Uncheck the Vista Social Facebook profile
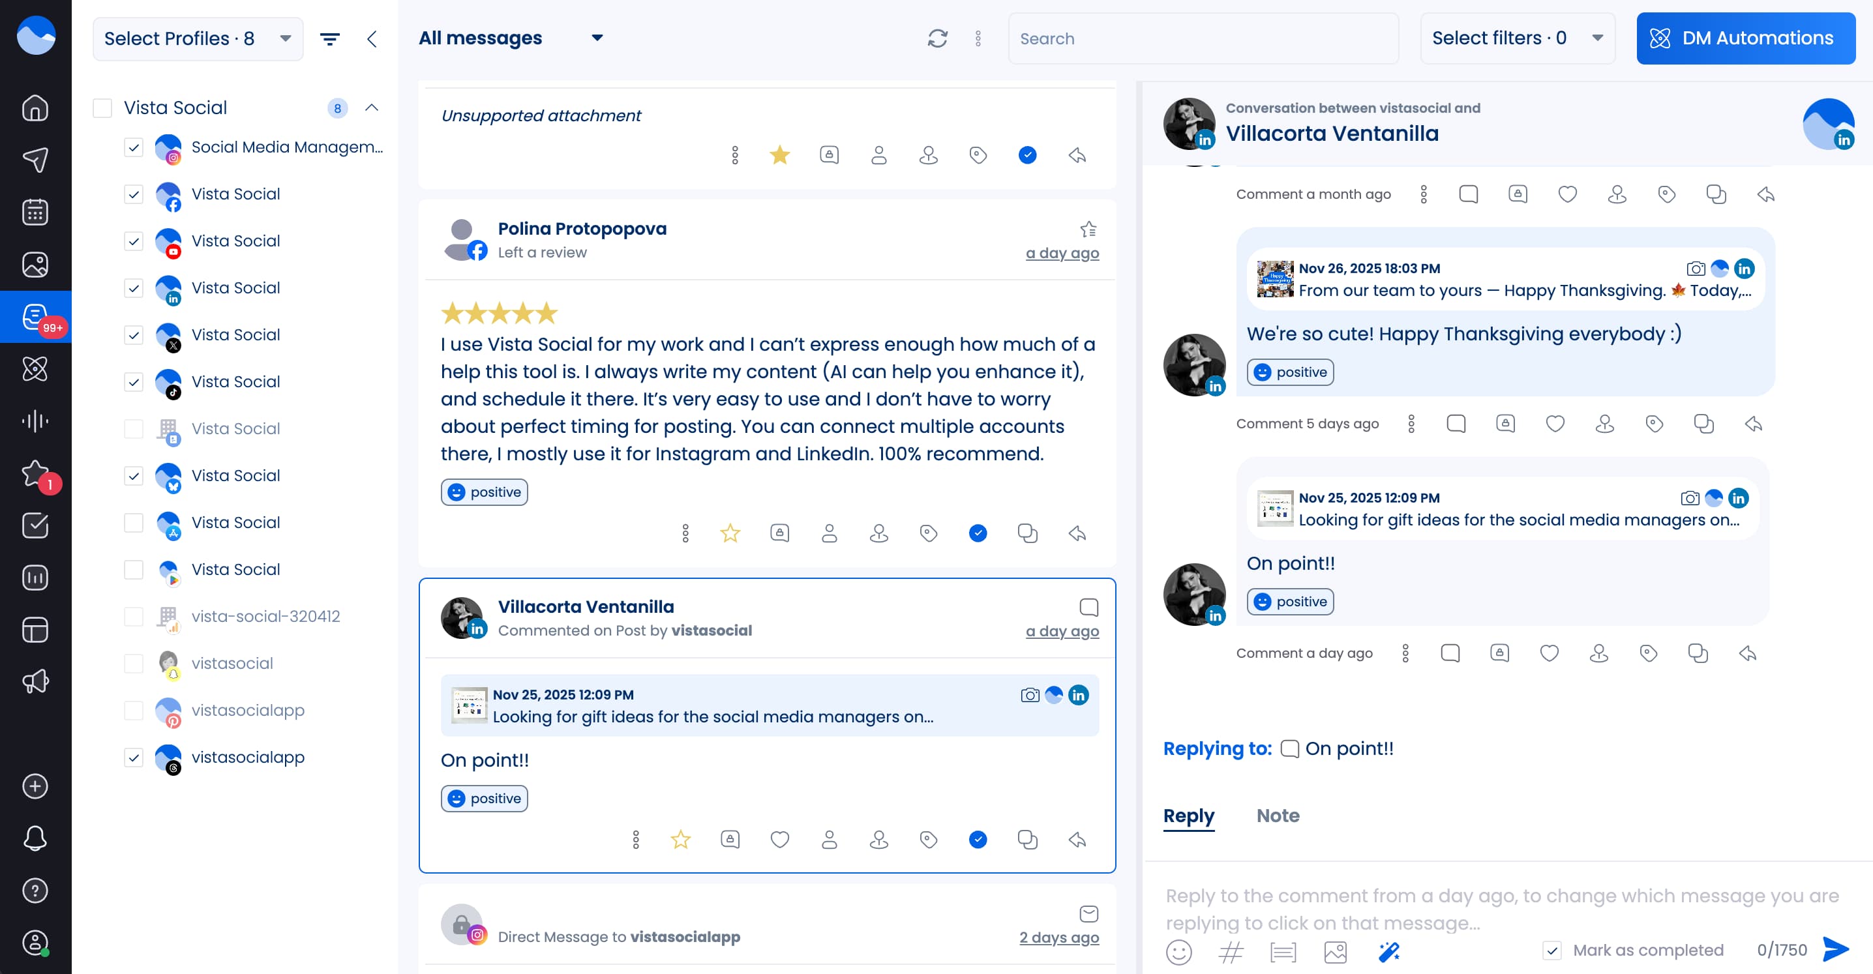This screenshot has width=1873, height=974. (x=134, y=194)
